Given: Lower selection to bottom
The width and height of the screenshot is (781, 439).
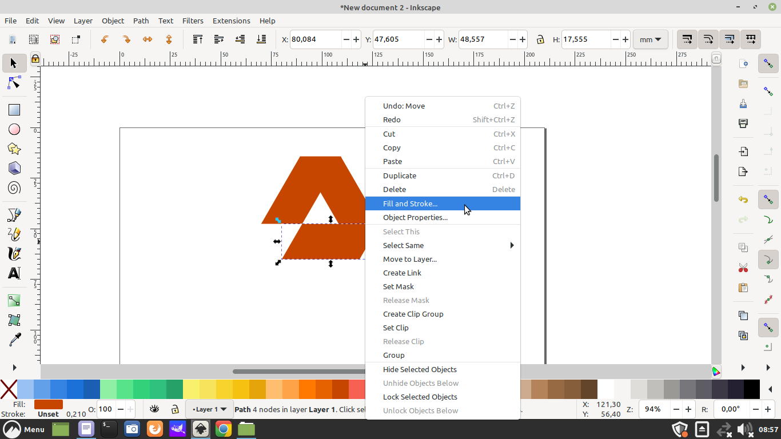Looking at the screenshot, I should pyautogui.click(x=261, y=39).
